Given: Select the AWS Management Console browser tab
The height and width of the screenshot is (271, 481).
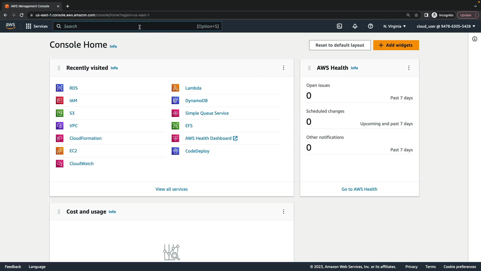Looking at the screenshot, I should coord(30,6).
